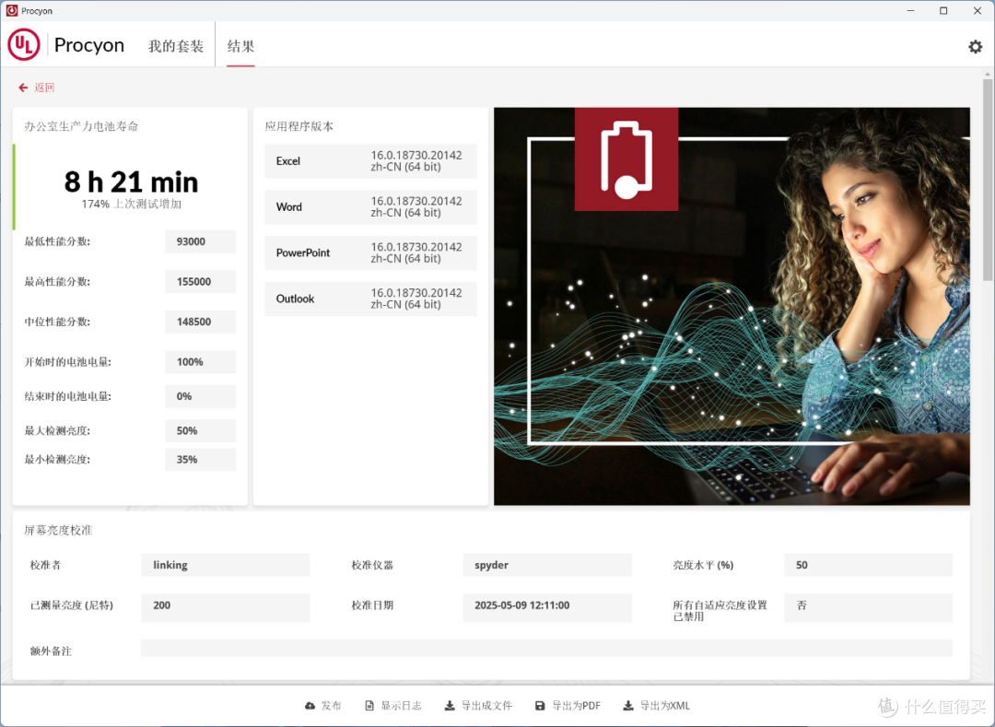This screenshot has height=727, width=995.
Task: Click the battery benchmark icon tile
Action: click(626, 159)
